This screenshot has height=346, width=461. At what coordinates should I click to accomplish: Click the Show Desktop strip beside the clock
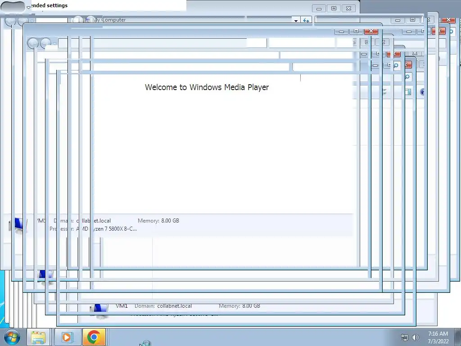457,337
